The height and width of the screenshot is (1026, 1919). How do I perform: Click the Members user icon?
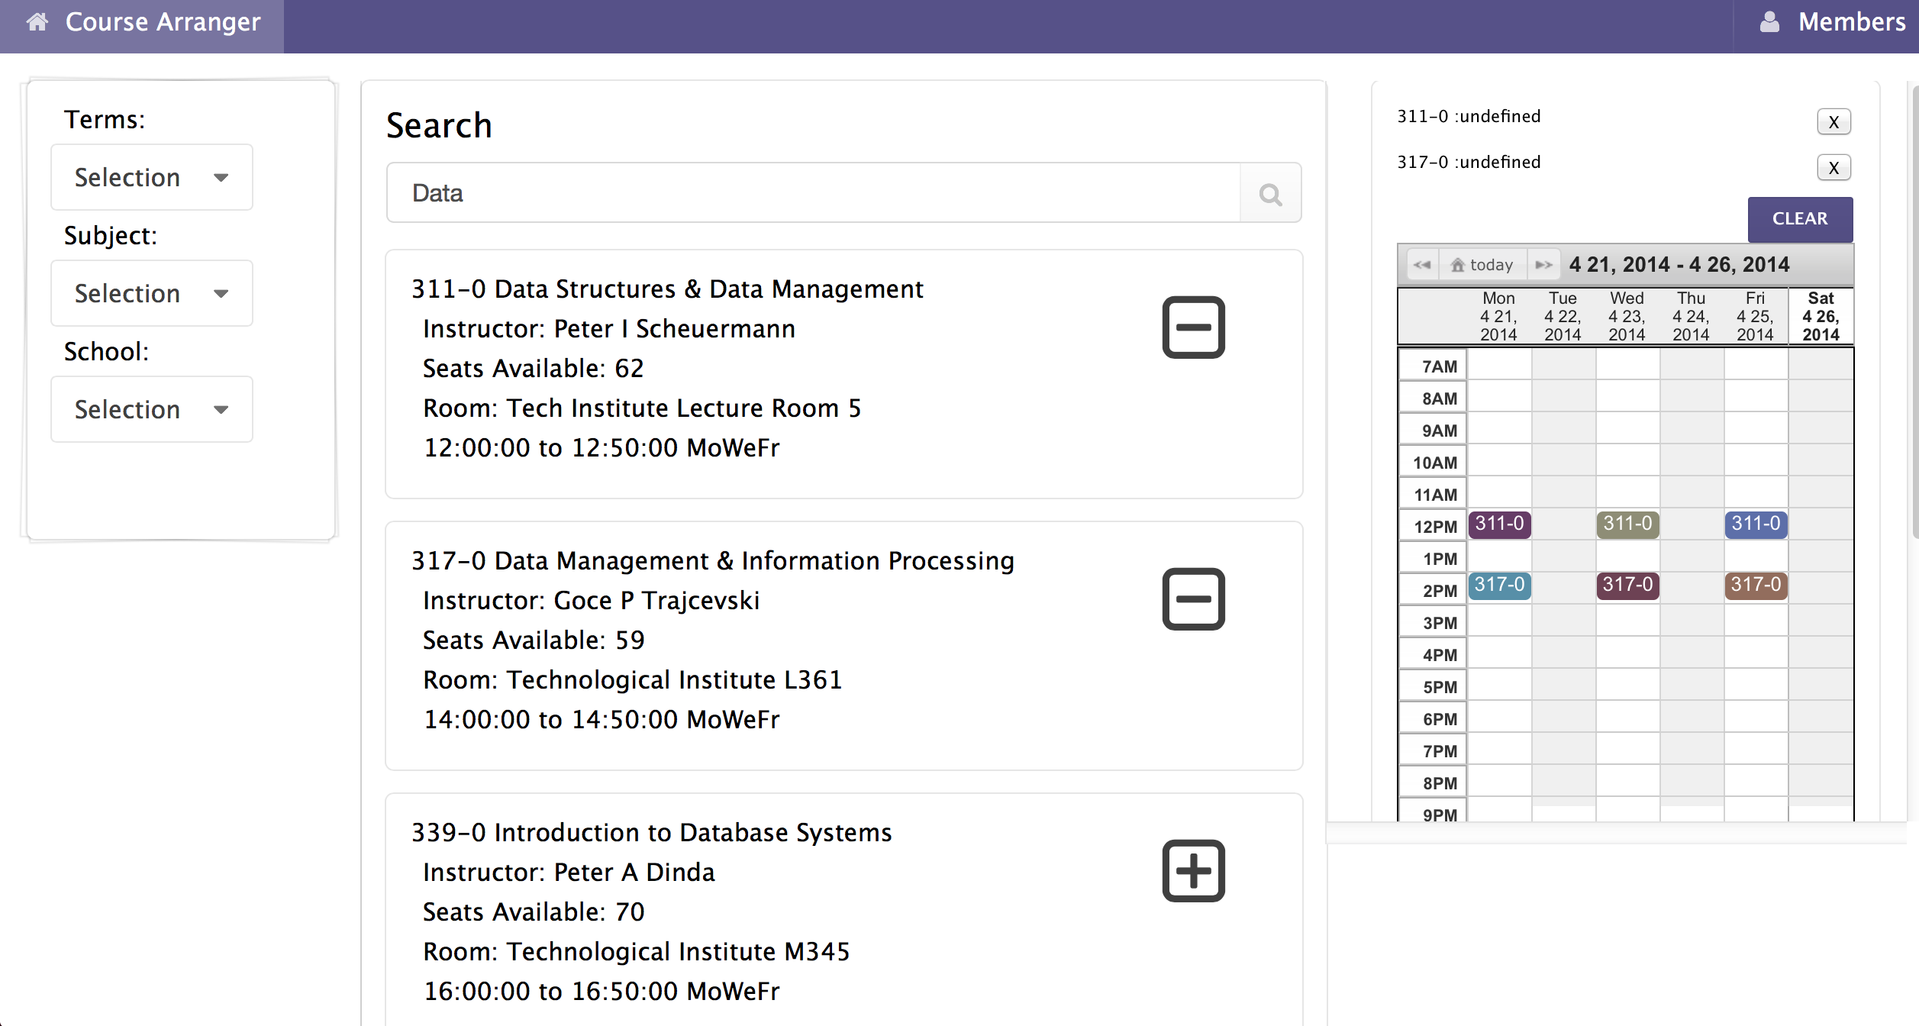pyautogui.click(x=1769, y=22)
